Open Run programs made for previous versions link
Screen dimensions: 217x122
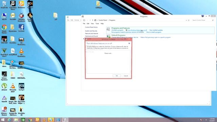[x=127, y=32]
